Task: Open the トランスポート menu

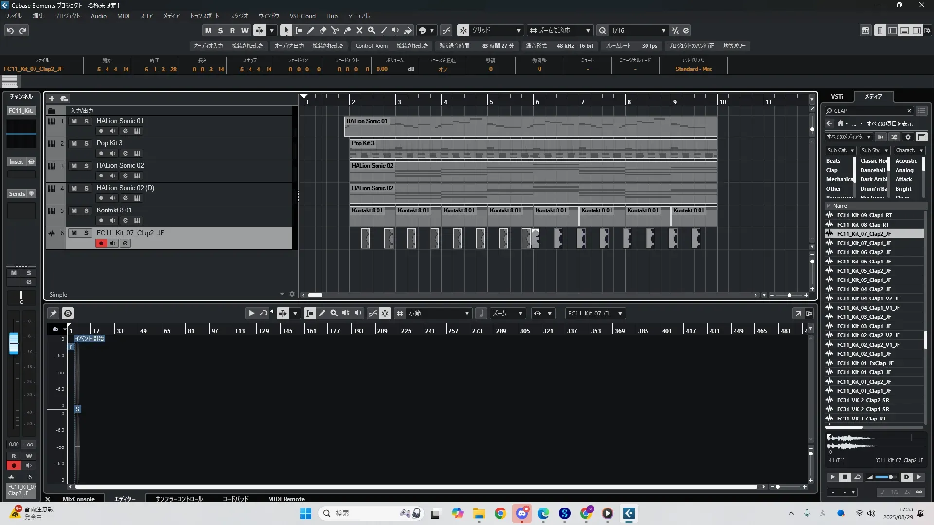Action: point(204,16)
